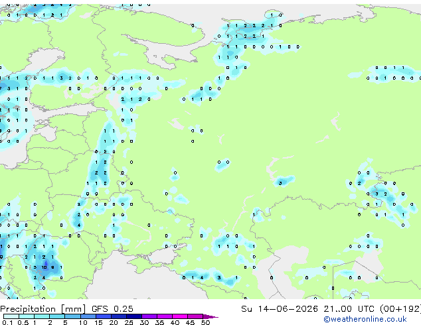Click the 'Su 14-06-2026' date text
Image resolution: width=421 pixels, height=325 pixels.
tap(280, 309)
